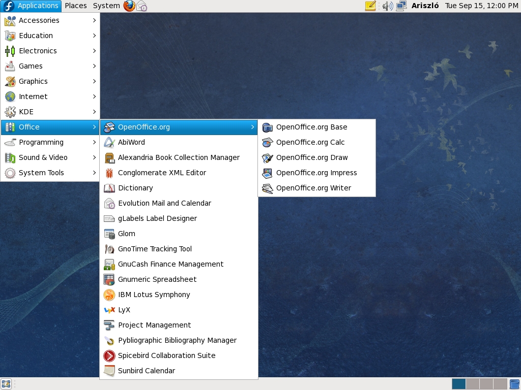Click the 'IBM Lotus Symphony' label
Image resolution: width=521 pixels, height=390 pixels.
[x=154, y=295]
